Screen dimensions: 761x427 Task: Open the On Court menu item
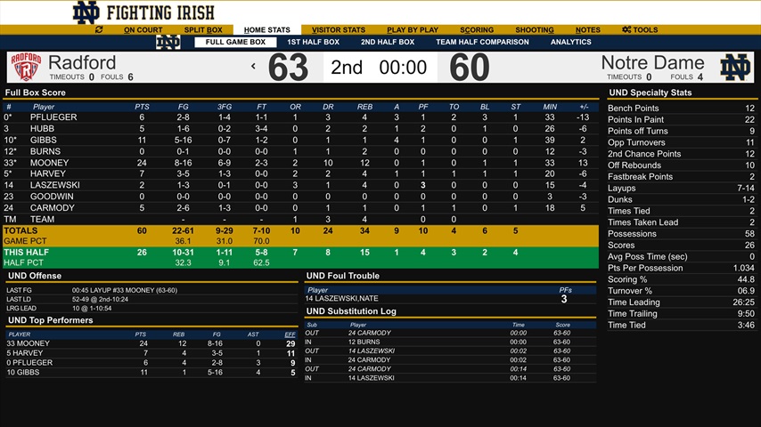tap(143, 30)
